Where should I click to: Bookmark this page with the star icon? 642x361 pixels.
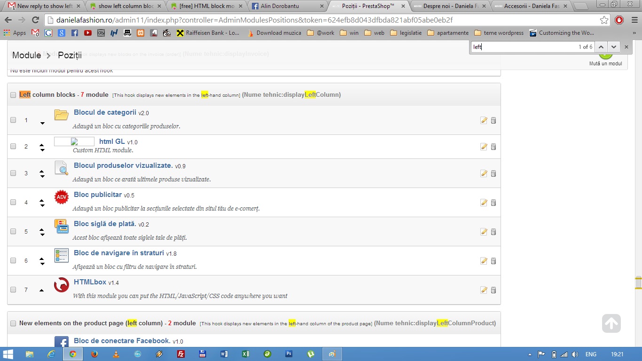604,20
